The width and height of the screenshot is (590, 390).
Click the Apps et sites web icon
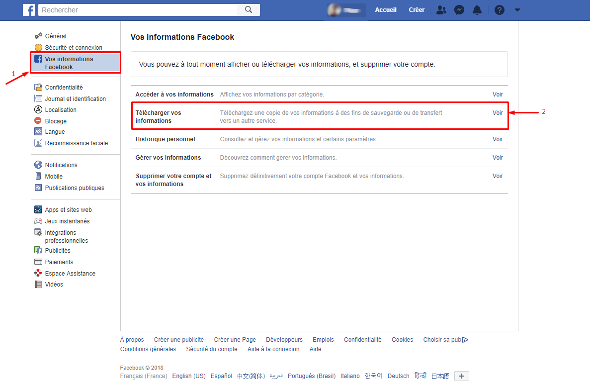tap(38, 210)
